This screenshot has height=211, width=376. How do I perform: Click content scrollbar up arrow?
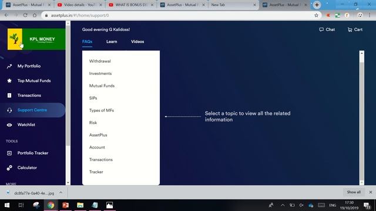(x=362, y=53)
